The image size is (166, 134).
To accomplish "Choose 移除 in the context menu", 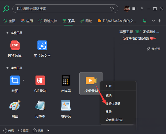I will [118, 112].
